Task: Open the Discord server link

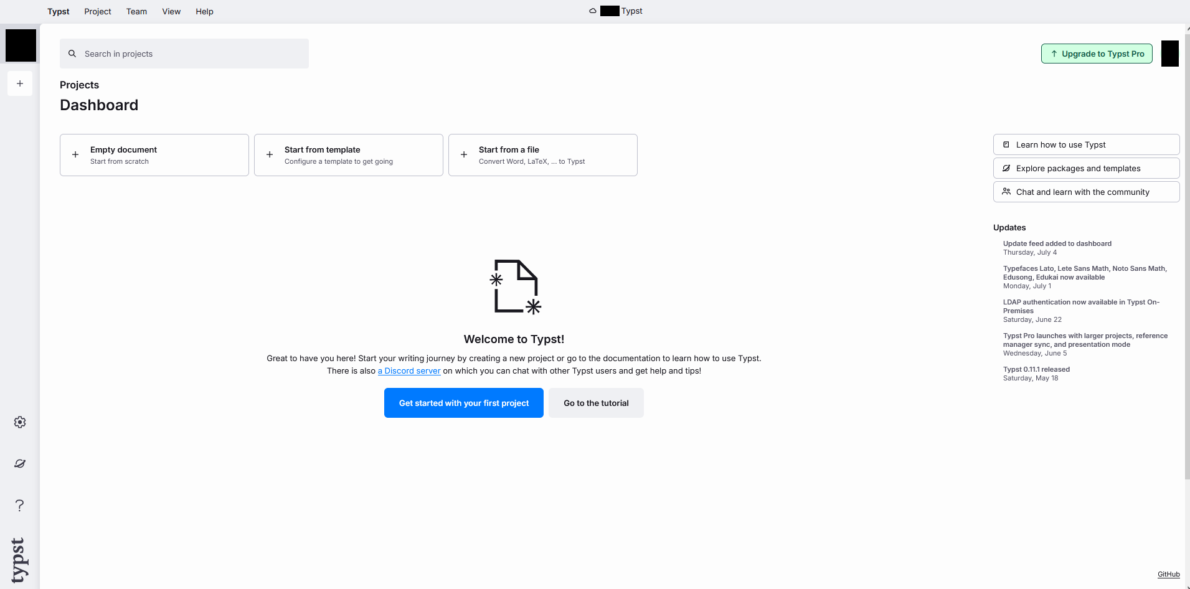Action: pos(409,370)
